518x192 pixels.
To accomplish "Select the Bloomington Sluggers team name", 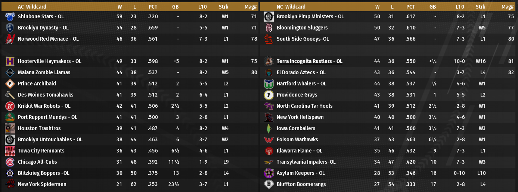I will [x=302, y=28].
